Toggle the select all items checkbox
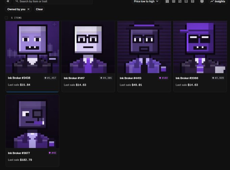The height and width of the screenshot is (170, 230). pyautogui.click(x=6, y=18)
